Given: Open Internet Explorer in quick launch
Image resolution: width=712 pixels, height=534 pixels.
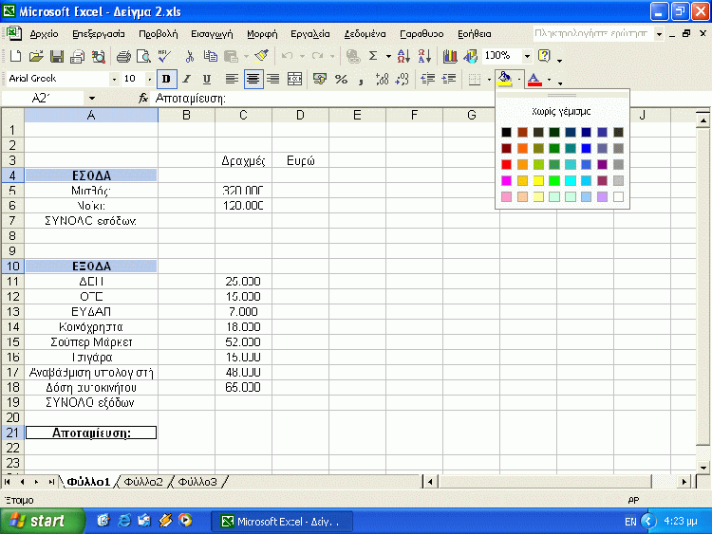Looking at the screenshot, I should [124, 521].
